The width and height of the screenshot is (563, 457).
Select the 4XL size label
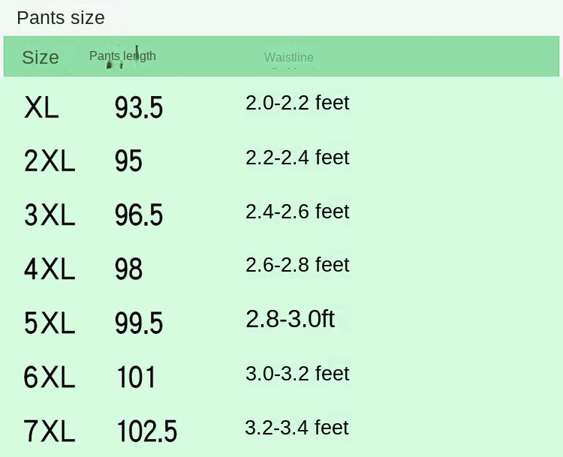(x=50, y=269)
